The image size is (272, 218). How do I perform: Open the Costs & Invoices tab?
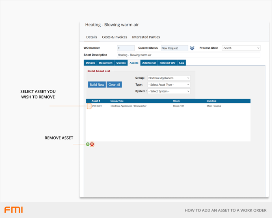114,37
